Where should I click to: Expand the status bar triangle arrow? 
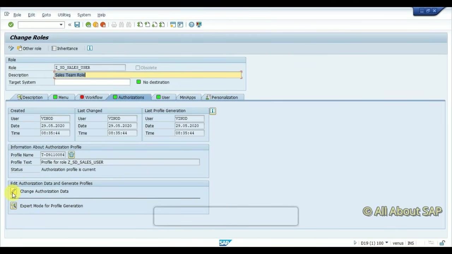355,243
